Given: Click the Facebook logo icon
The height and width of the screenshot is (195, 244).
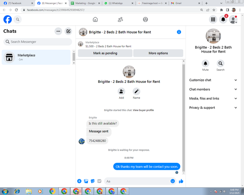Looking at the screenshot, I should click(x=7, y=19).
